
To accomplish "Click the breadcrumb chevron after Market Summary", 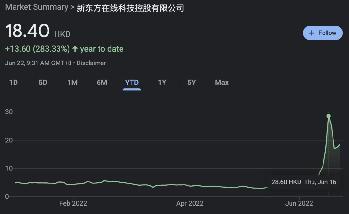I will coord(72,7).
